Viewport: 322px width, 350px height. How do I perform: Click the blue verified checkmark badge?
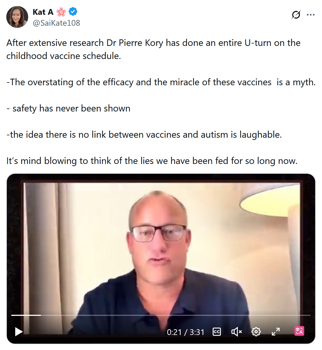(x=73, y=12)
